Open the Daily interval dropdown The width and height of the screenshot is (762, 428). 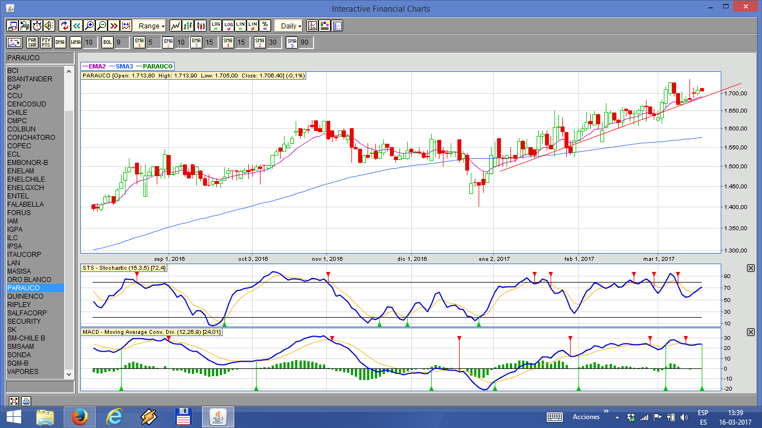(290, 26)
